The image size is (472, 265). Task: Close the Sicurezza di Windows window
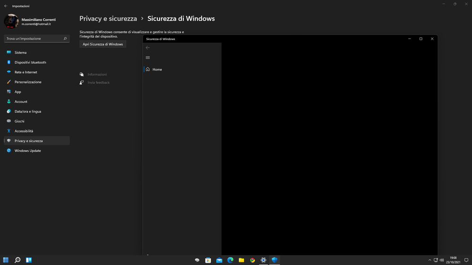tap(432, 39)
